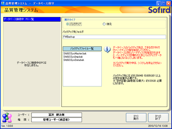Image resolution: width=172 pixels, height=129 pixels.
Task: Click the app icon in the title bar
Action: pos(3,3)
